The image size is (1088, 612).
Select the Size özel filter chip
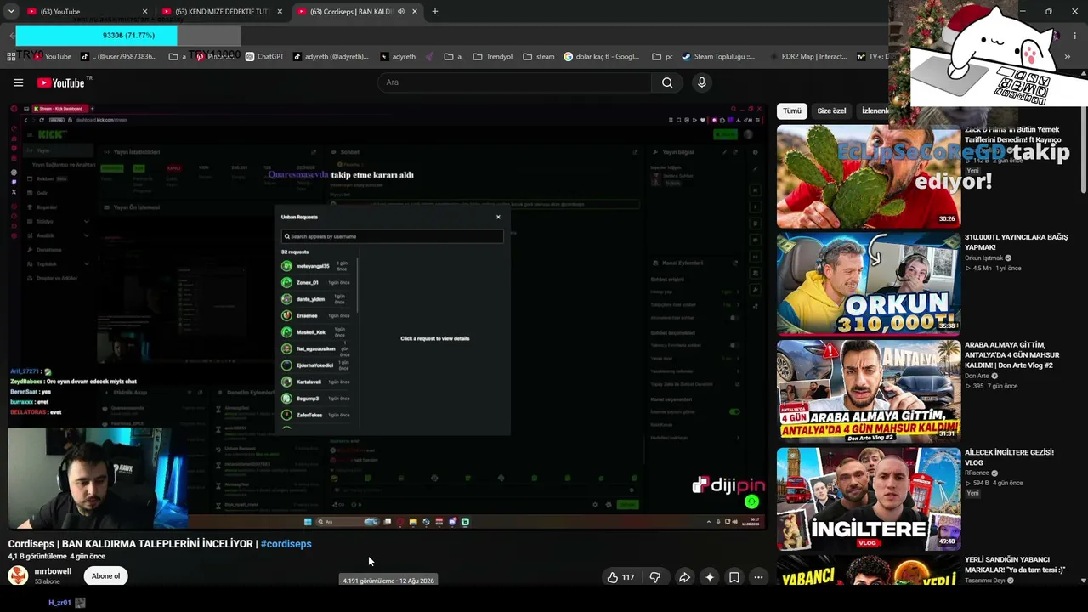831,110
